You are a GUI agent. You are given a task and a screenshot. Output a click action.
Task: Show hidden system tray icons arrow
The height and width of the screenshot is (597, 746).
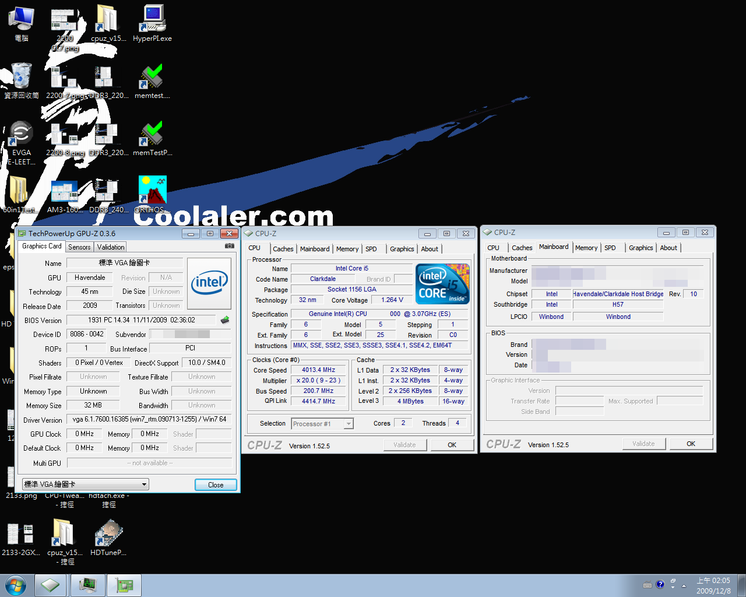pos(684,585)
